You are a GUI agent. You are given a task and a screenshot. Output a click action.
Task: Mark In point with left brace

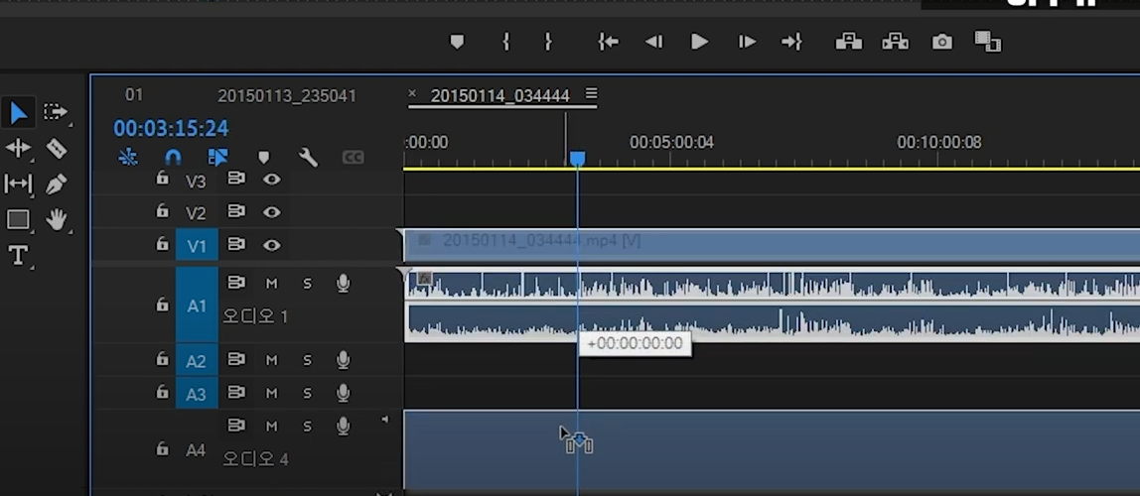coord(506,42)
